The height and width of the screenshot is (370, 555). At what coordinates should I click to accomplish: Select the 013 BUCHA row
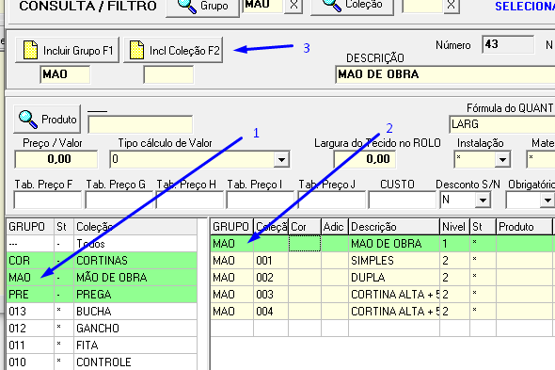click(x=102, y=312)
